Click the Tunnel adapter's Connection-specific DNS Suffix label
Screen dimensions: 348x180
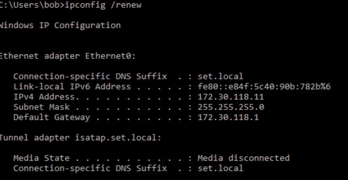click(90, 169)
